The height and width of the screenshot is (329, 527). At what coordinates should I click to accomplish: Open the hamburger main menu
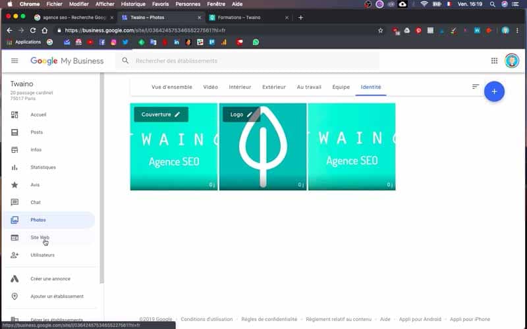14,61
